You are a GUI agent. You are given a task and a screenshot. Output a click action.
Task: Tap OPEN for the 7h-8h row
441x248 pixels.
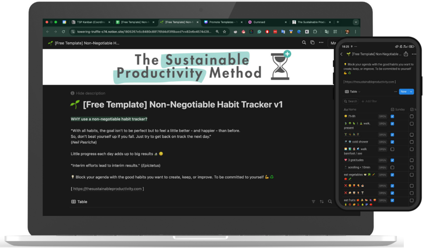click(382, 116)
